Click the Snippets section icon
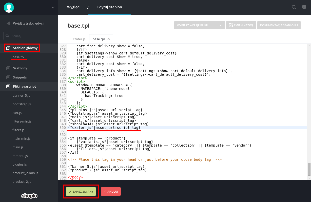The width and height of the screenshot is (311, 202). [x=8, y=77]
